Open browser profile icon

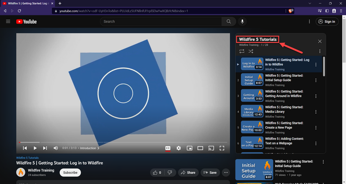tap(334, 11)
